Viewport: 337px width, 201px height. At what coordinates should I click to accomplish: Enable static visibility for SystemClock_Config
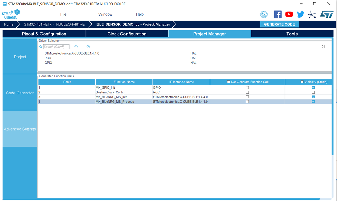click(313, 92)
